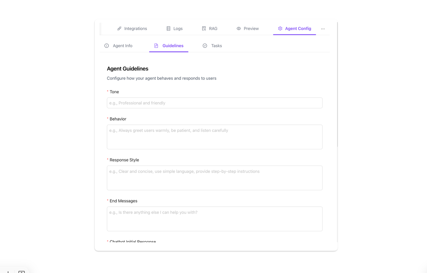
Task: Open the Logs tab
Action: (x=178, y=29)
